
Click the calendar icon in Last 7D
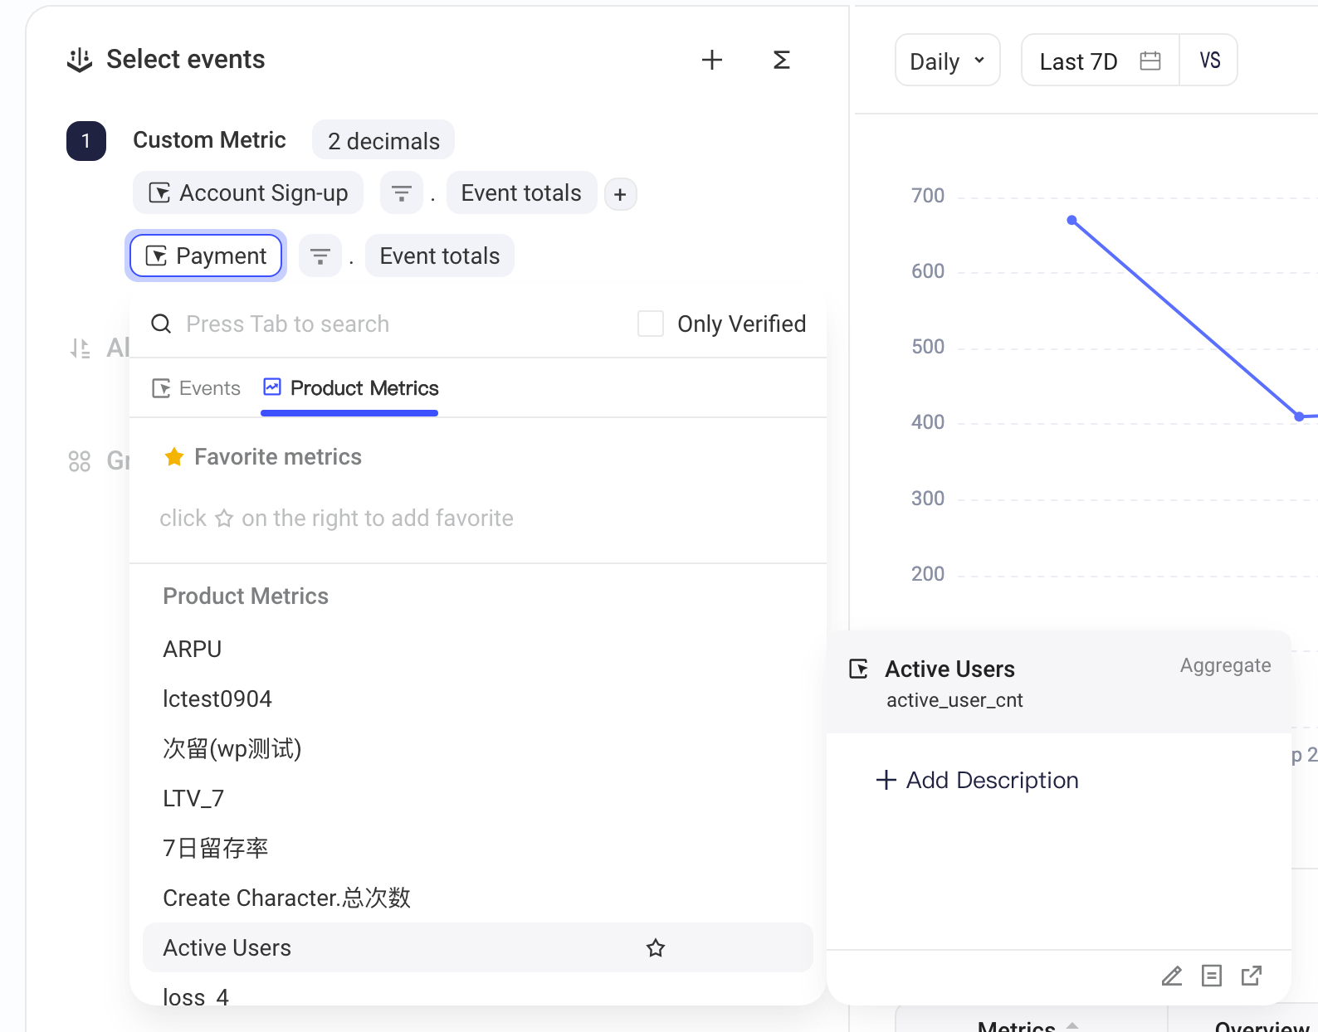click(x=1150, y=61)
